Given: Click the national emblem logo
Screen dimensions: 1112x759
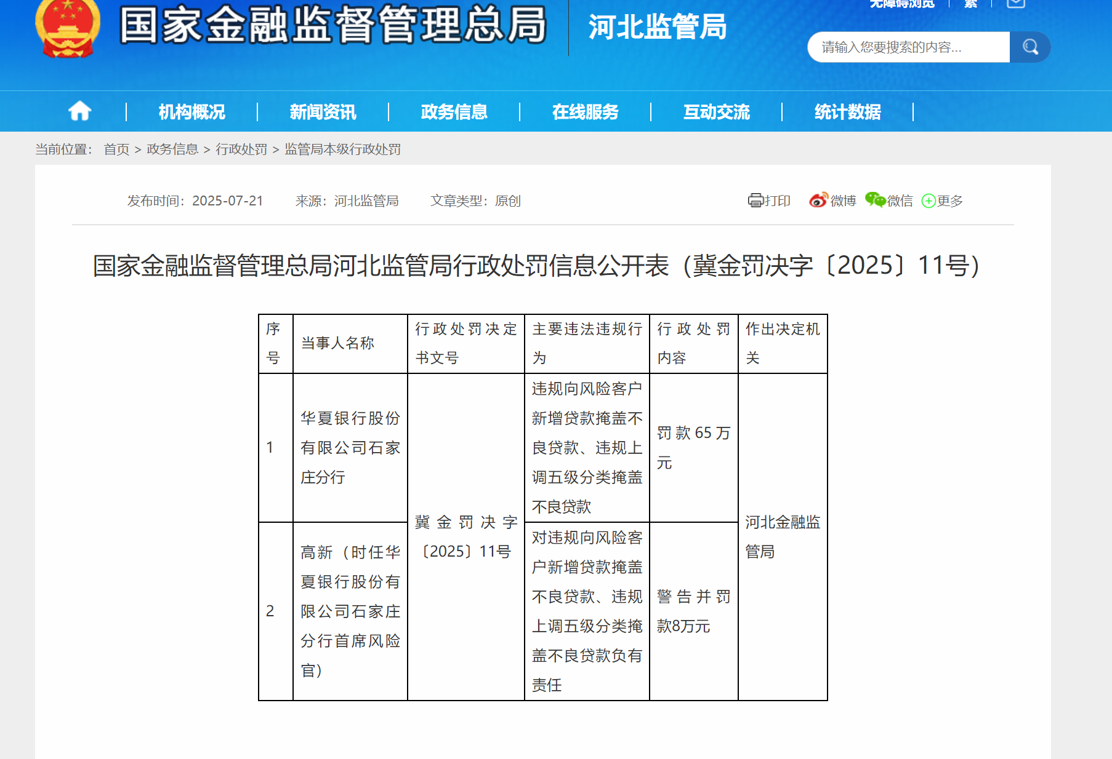Looking at the screenshot, I should [x=68, y=28].
